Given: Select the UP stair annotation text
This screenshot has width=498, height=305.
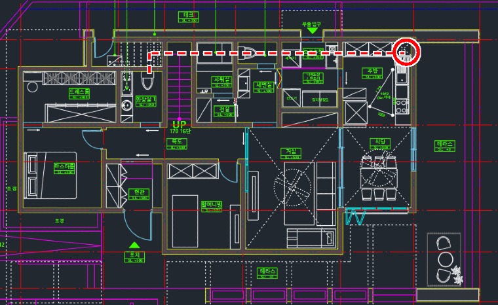Looking at the screenshot, I should pos(178,123).
